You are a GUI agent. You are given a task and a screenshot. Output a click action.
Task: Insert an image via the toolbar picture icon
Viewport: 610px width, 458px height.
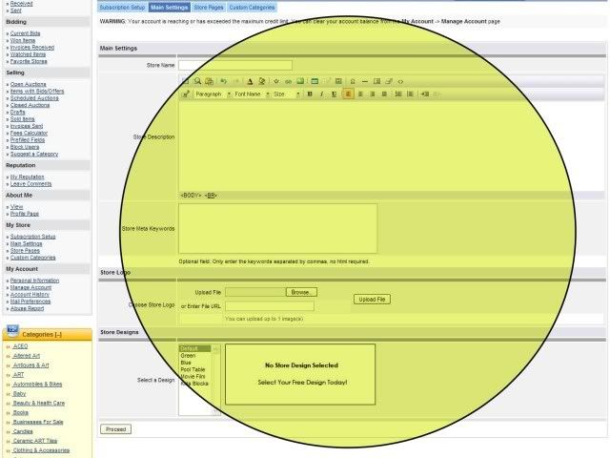300,81
